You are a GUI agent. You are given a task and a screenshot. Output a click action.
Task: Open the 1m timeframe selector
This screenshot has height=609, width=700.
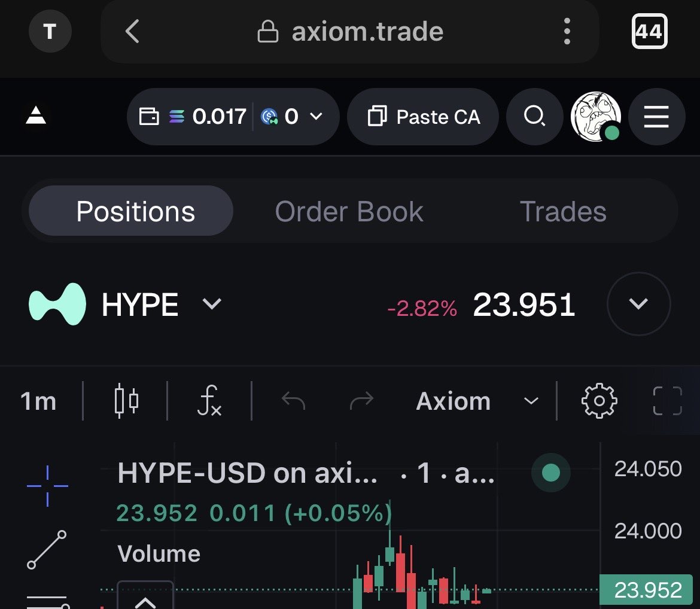pyautogui.click(x=38, y=401)
